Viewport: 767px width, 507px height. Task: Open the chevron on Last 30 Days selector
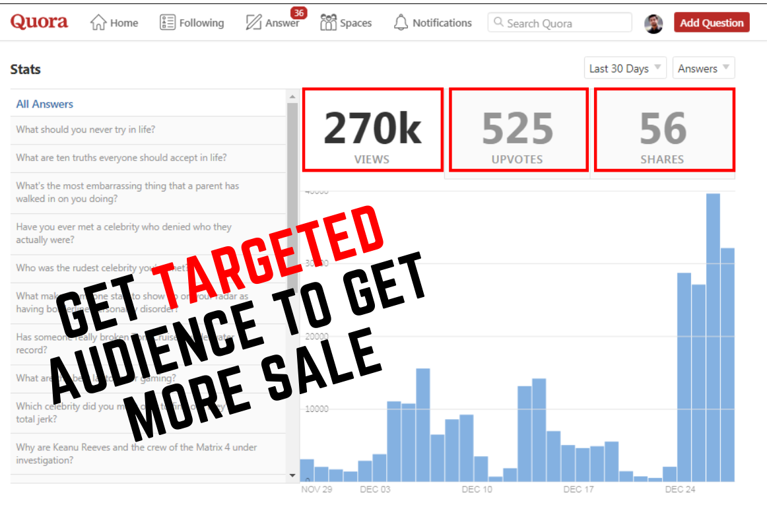point(659,67)
